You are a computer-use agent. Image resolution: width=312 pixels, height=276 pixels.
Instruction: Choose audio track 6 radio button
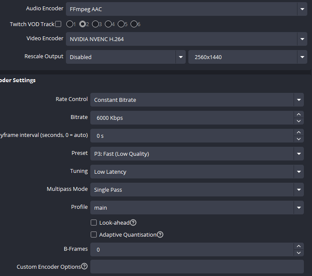point(134,24)
